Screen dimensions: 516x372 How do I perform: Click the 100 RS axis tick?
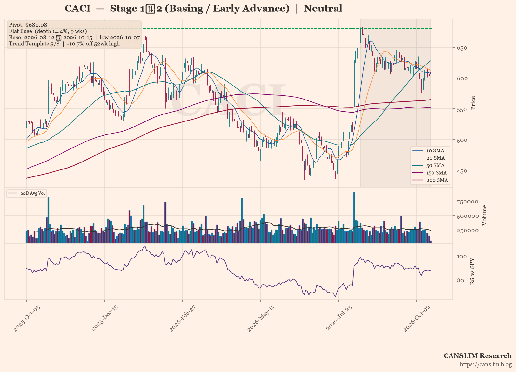(462, 257)
